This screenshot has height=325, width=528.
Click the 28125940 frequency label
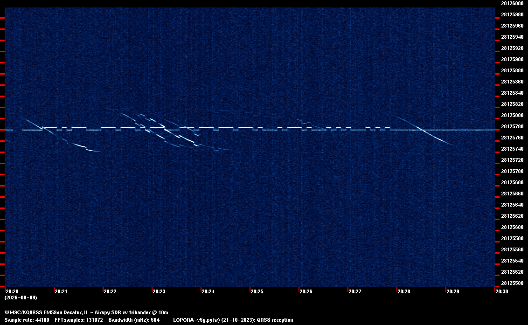tap(512, 37)
